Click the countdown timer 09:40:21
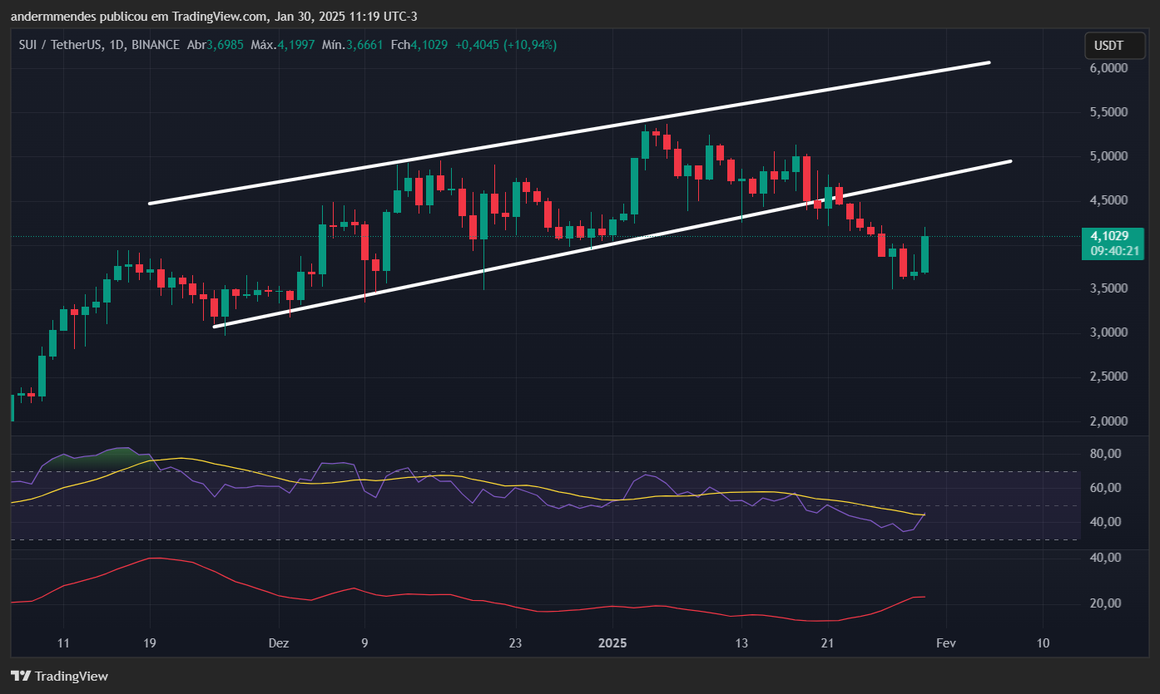Viewport: 1160px width, 694px height. click(1114, 251)
